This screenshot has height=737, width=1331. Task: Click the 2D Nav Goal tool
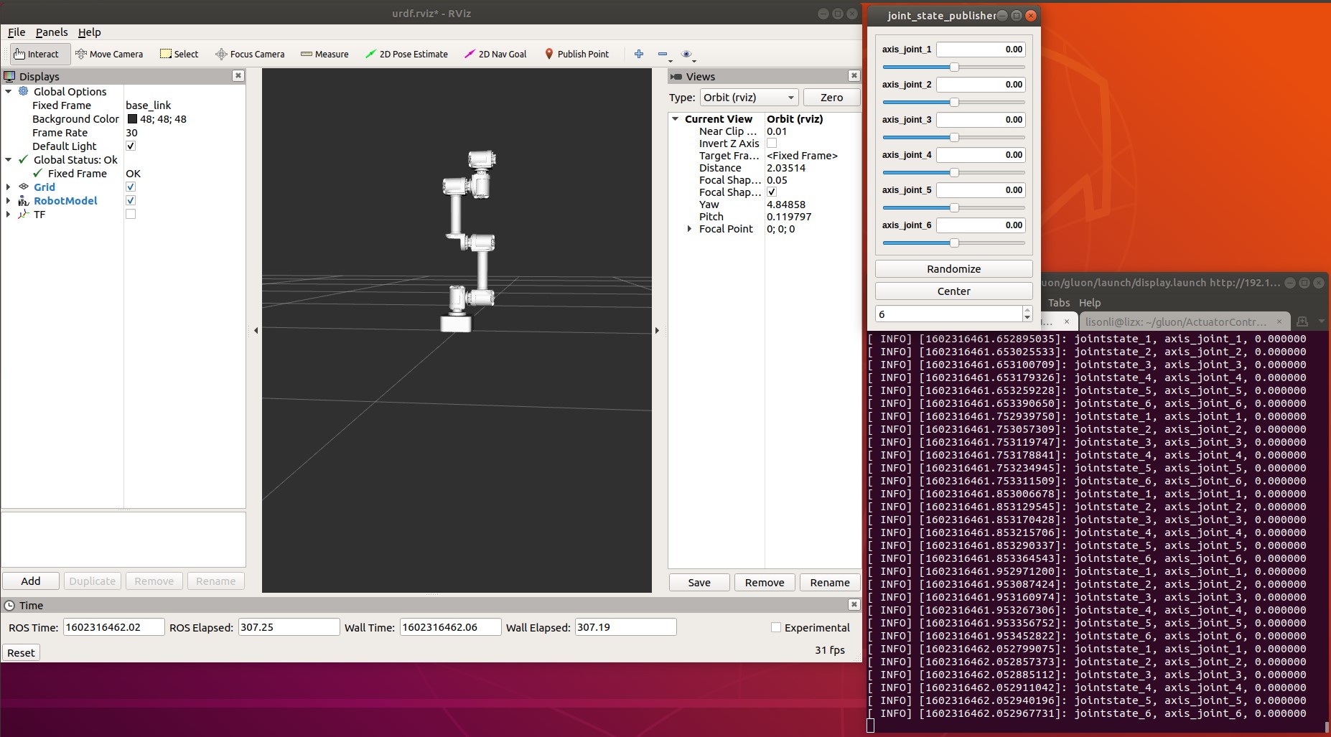click(x=495, y=54)
